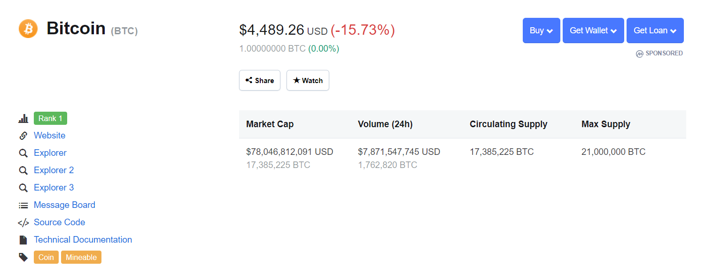Click the document icon beside Technical Documentation
This screenshot has height=275, width=705.
click(23, 240)
